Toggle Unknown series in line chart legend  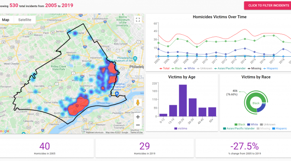(204, 68)
